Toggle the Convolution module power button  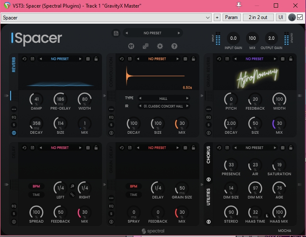click(x=111, y=133)
